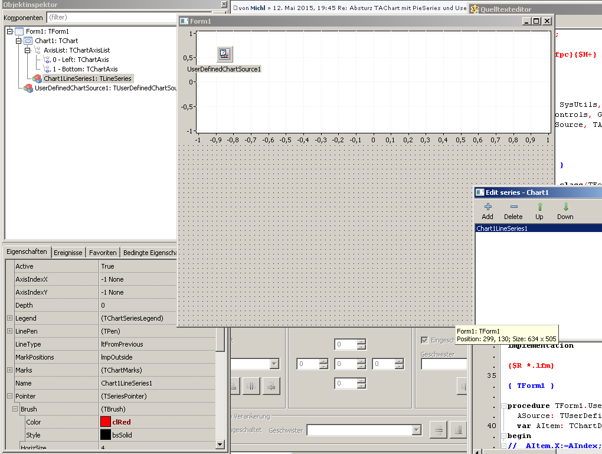Screen dimensions: 602x454
Task: Select the UserDefinedChartSource1 component icon on form
Action: click(x=225, y=54)
